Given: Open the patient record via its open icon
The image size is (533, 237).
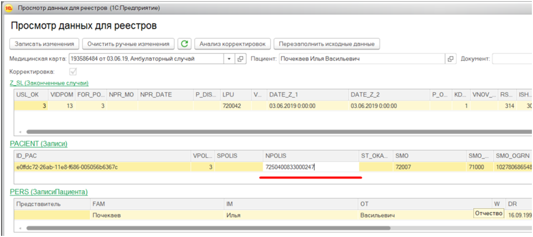Looking at the screenshot, I should [451, 59].
